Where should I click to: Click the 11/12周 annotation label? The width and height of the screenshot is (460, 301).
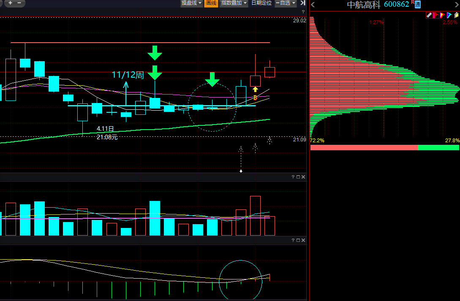coord(128,75)
